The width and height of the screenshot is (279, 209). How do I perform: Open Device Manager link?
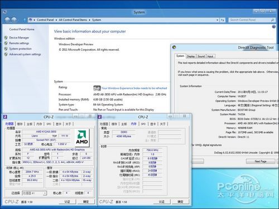19,38
